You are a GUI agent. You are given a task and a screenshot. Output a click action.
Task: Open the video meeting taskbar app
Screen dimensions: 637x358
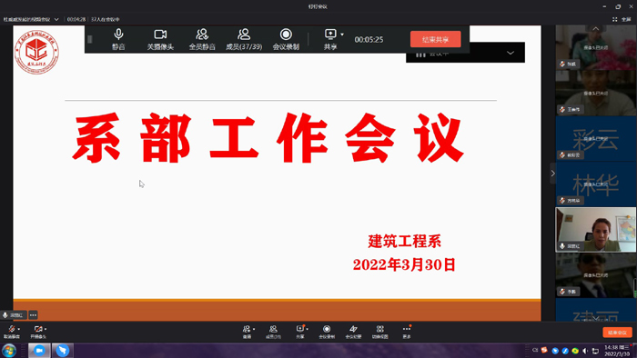tap(39, 351)
